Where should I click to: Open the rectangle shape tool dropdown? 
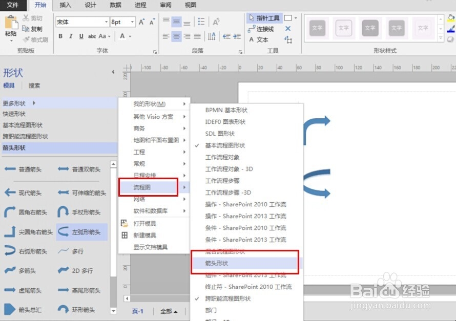pos(296,18)
